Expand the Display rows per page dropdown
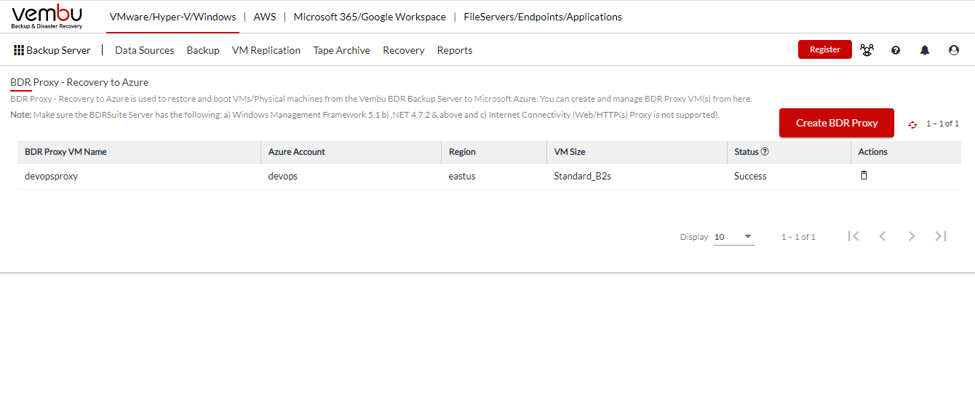 click(733, 237)
